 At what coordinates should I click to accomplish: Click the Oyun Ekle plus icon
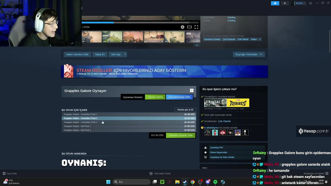pyautogui.click(x=4, y=174)
